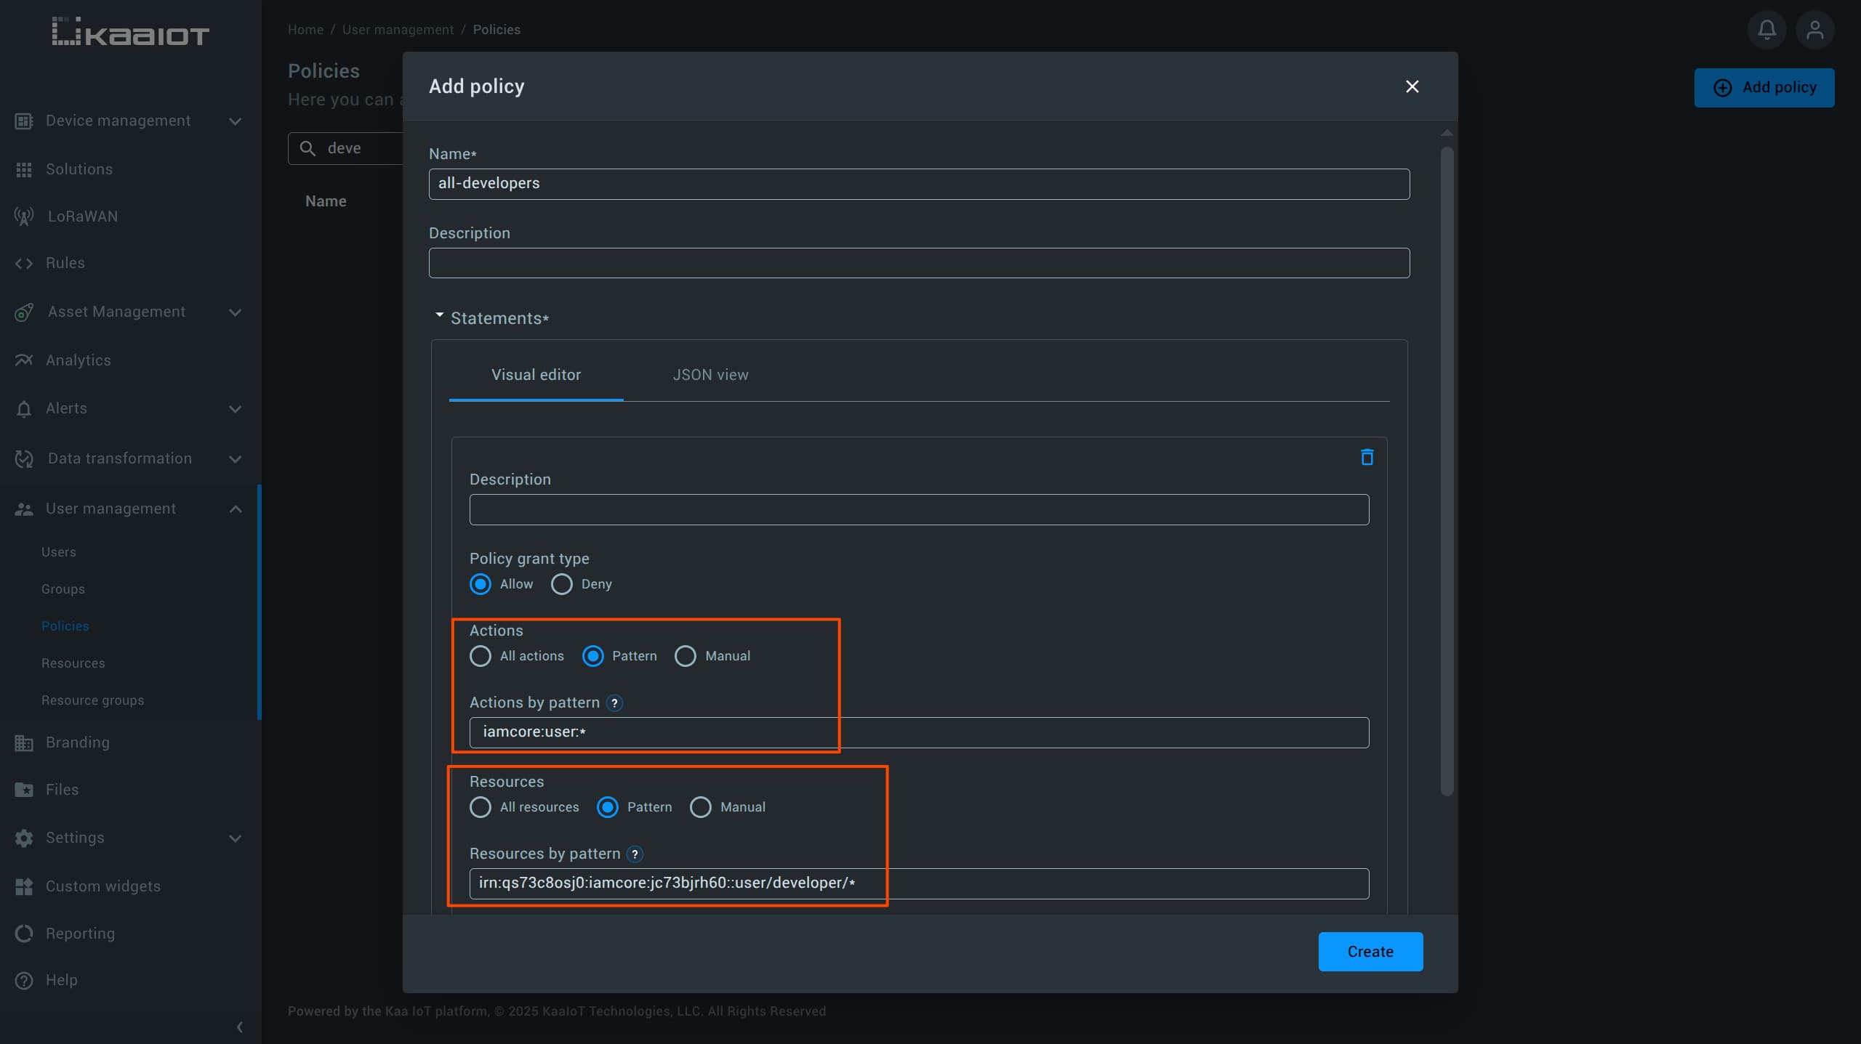Image resolution: width=1861 pixels, height=1044 pixels.
Task: Click the Create button
Action: 1370,952
